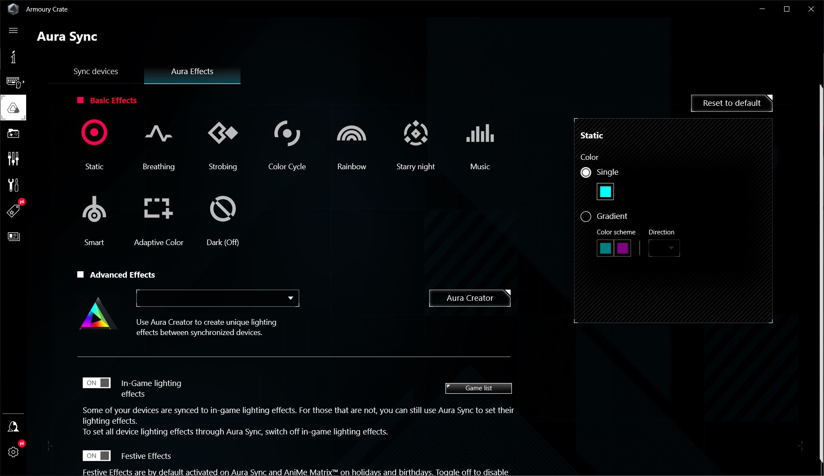
Task: Pick the purple gradient scheme swatch
Action: coord(623,248)
